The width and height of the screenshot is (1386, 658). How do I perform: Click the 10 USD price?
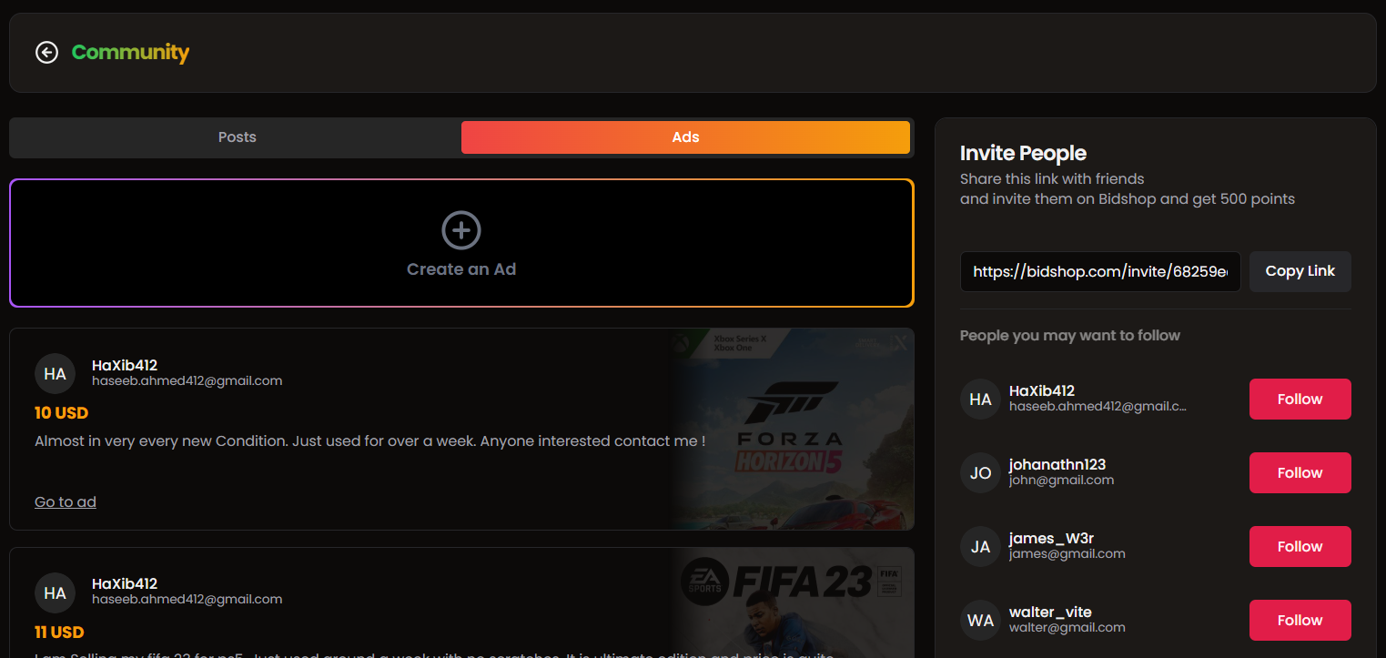coord(61,413)
